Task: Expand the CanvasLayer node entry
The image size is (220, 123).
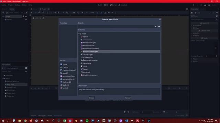Action: [80, 54]
